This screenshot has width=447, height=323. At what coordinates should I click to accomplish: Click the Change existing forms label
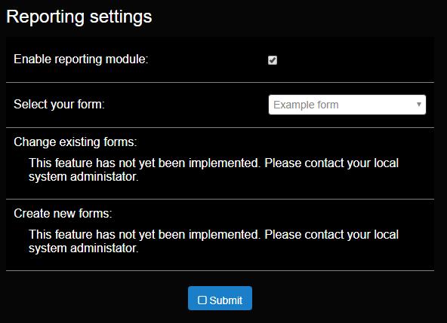tap(76, 142)
